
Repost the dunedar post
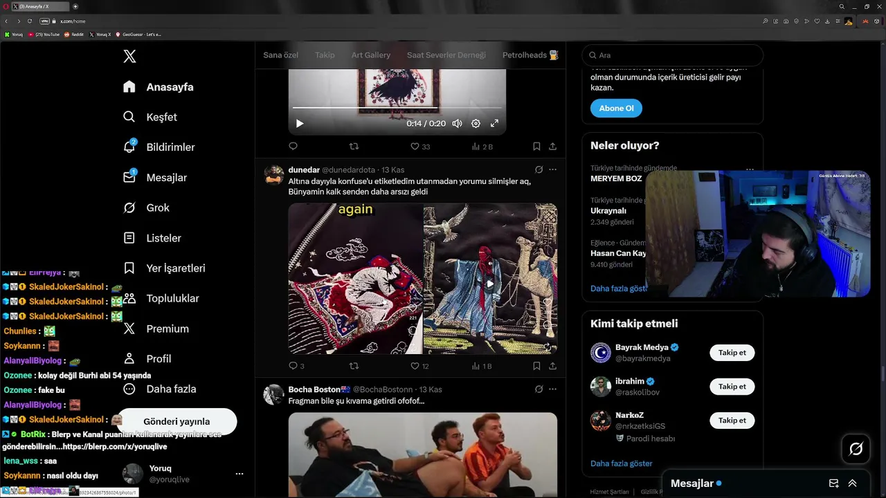coord(354,366)
